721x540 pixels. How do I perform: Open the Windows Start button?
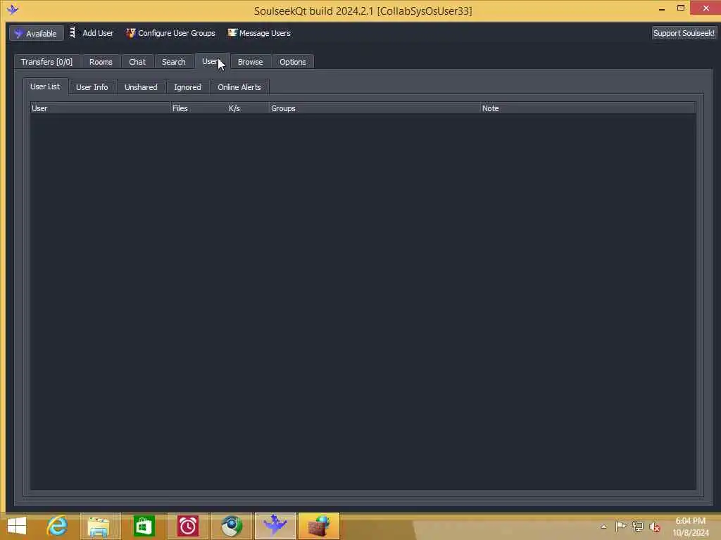(x=17, y=526)
